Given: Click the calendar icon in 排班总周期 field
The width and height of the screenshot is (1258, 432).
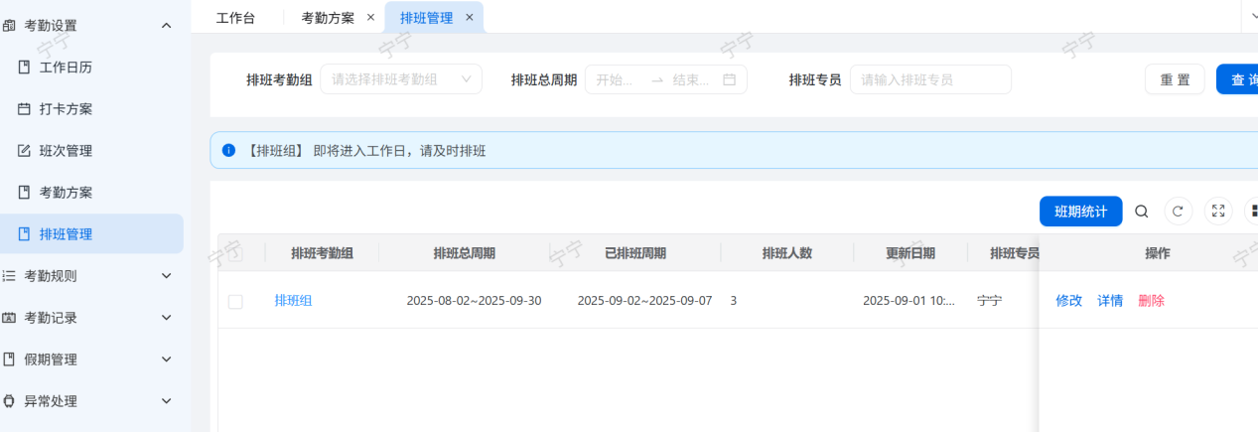Looking at the screenshot, I should (729, 80).
